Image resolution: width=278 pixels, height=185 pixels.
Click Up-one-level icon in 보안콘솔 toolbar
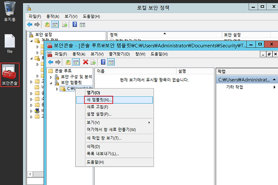[68, 62]
